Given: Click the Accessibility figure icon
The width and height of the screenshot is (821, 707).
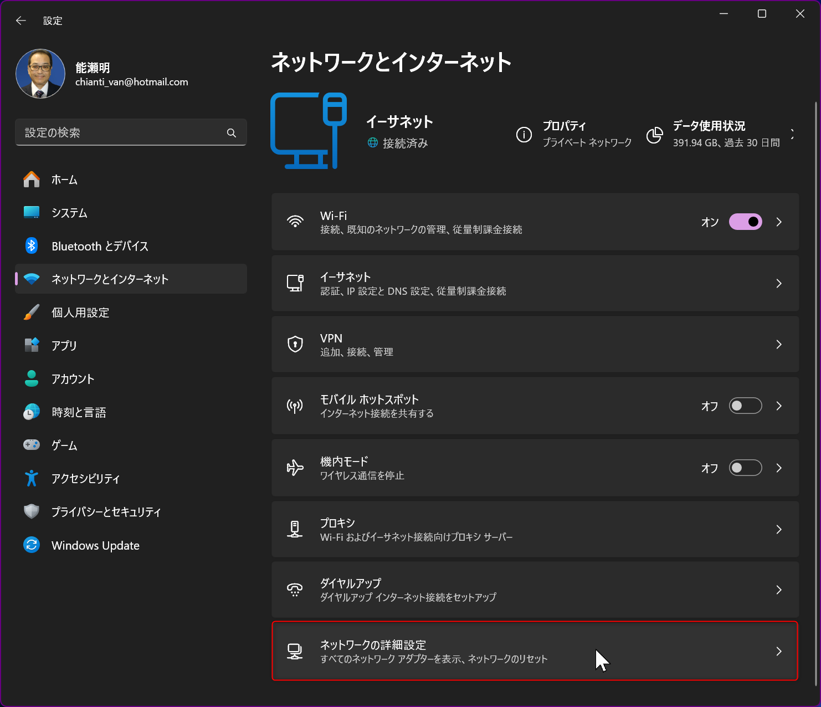Looking at the screenshot, I should click(x=32, y=478).
